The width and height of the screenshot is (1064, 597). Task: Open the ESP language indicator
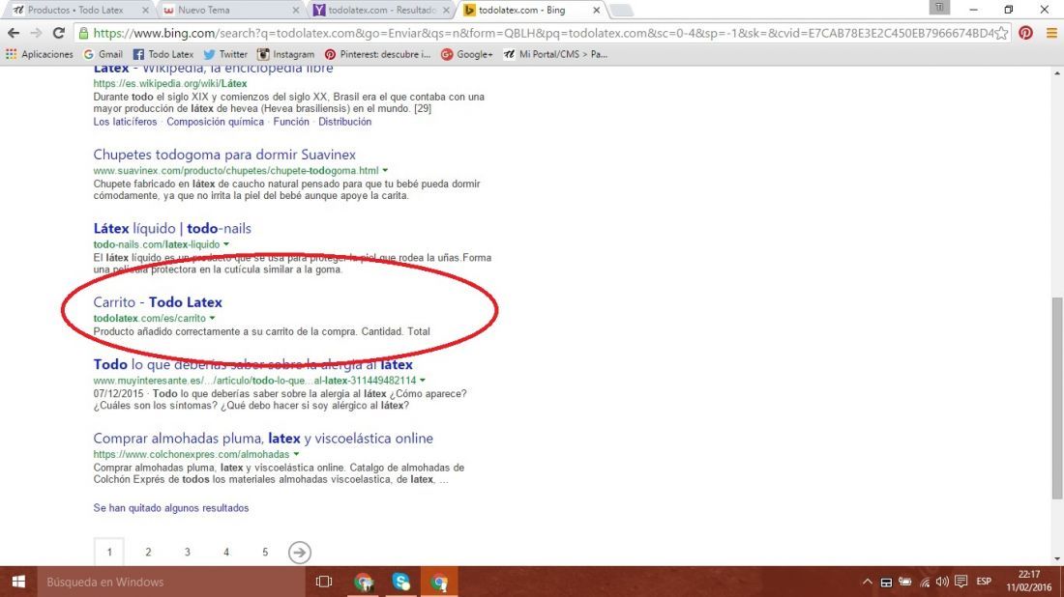click(x=984, y=582)
